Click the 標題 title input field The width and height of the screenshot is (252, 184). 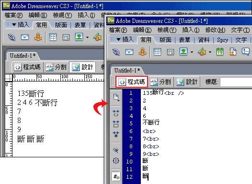[236, 82]
